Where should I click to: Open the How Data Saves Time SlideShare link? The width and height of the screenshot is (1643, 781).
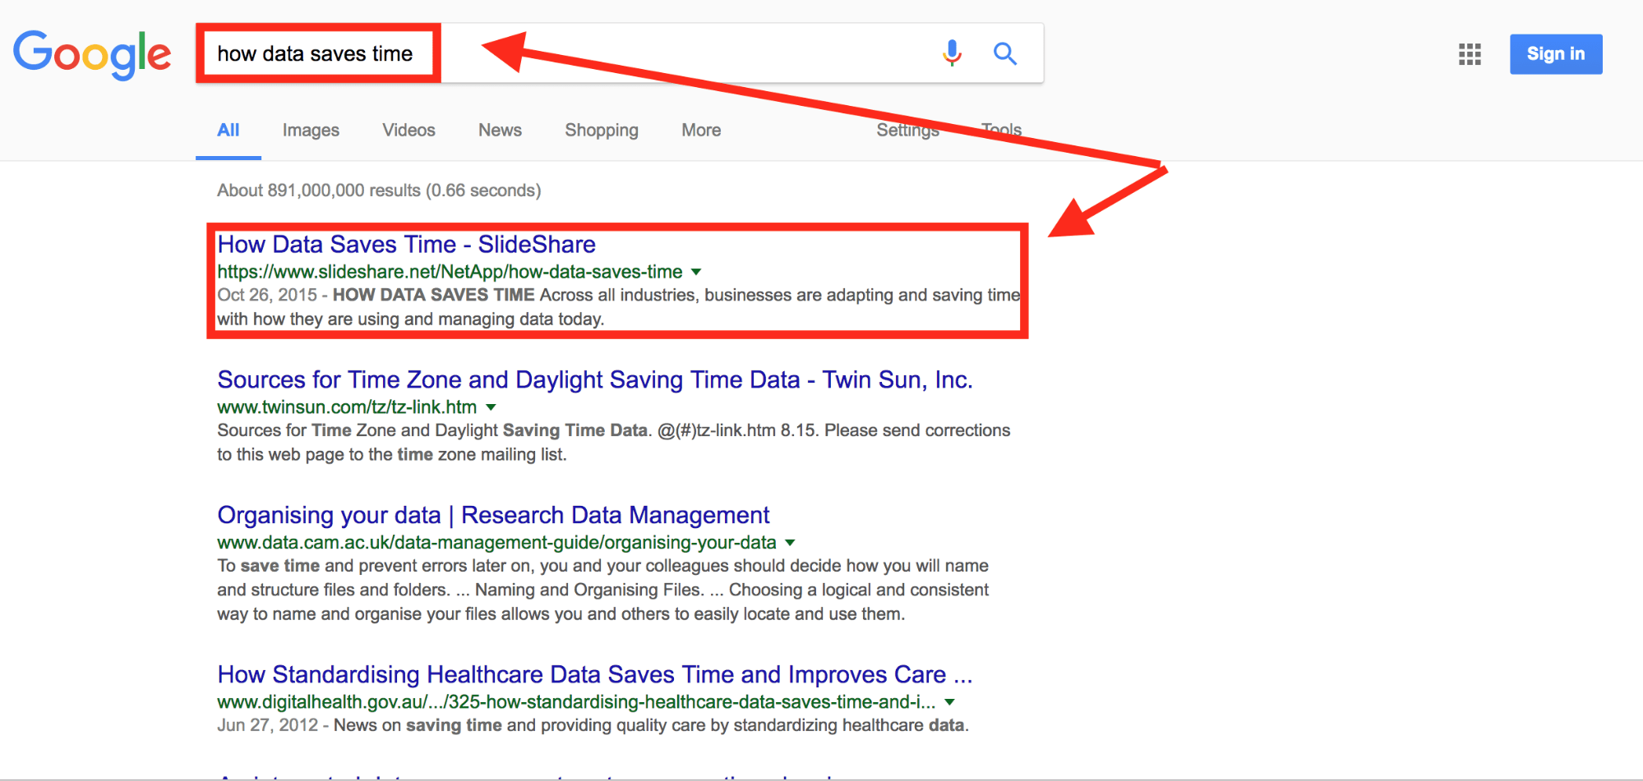(406, 245)
